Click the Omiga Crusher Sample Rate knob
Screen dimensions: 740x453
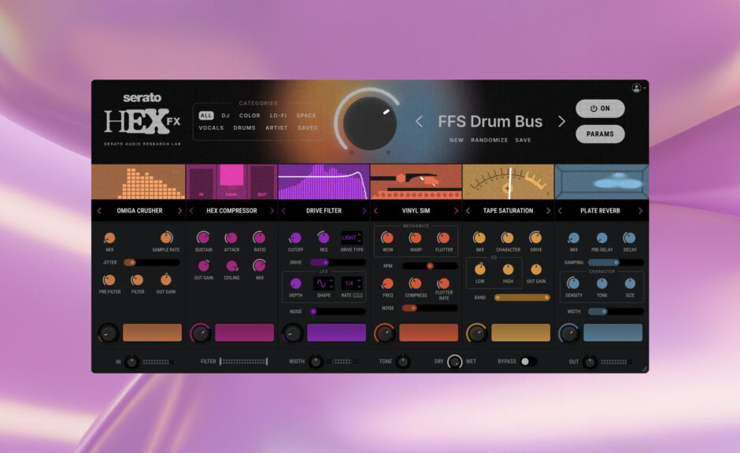(166, 238)
